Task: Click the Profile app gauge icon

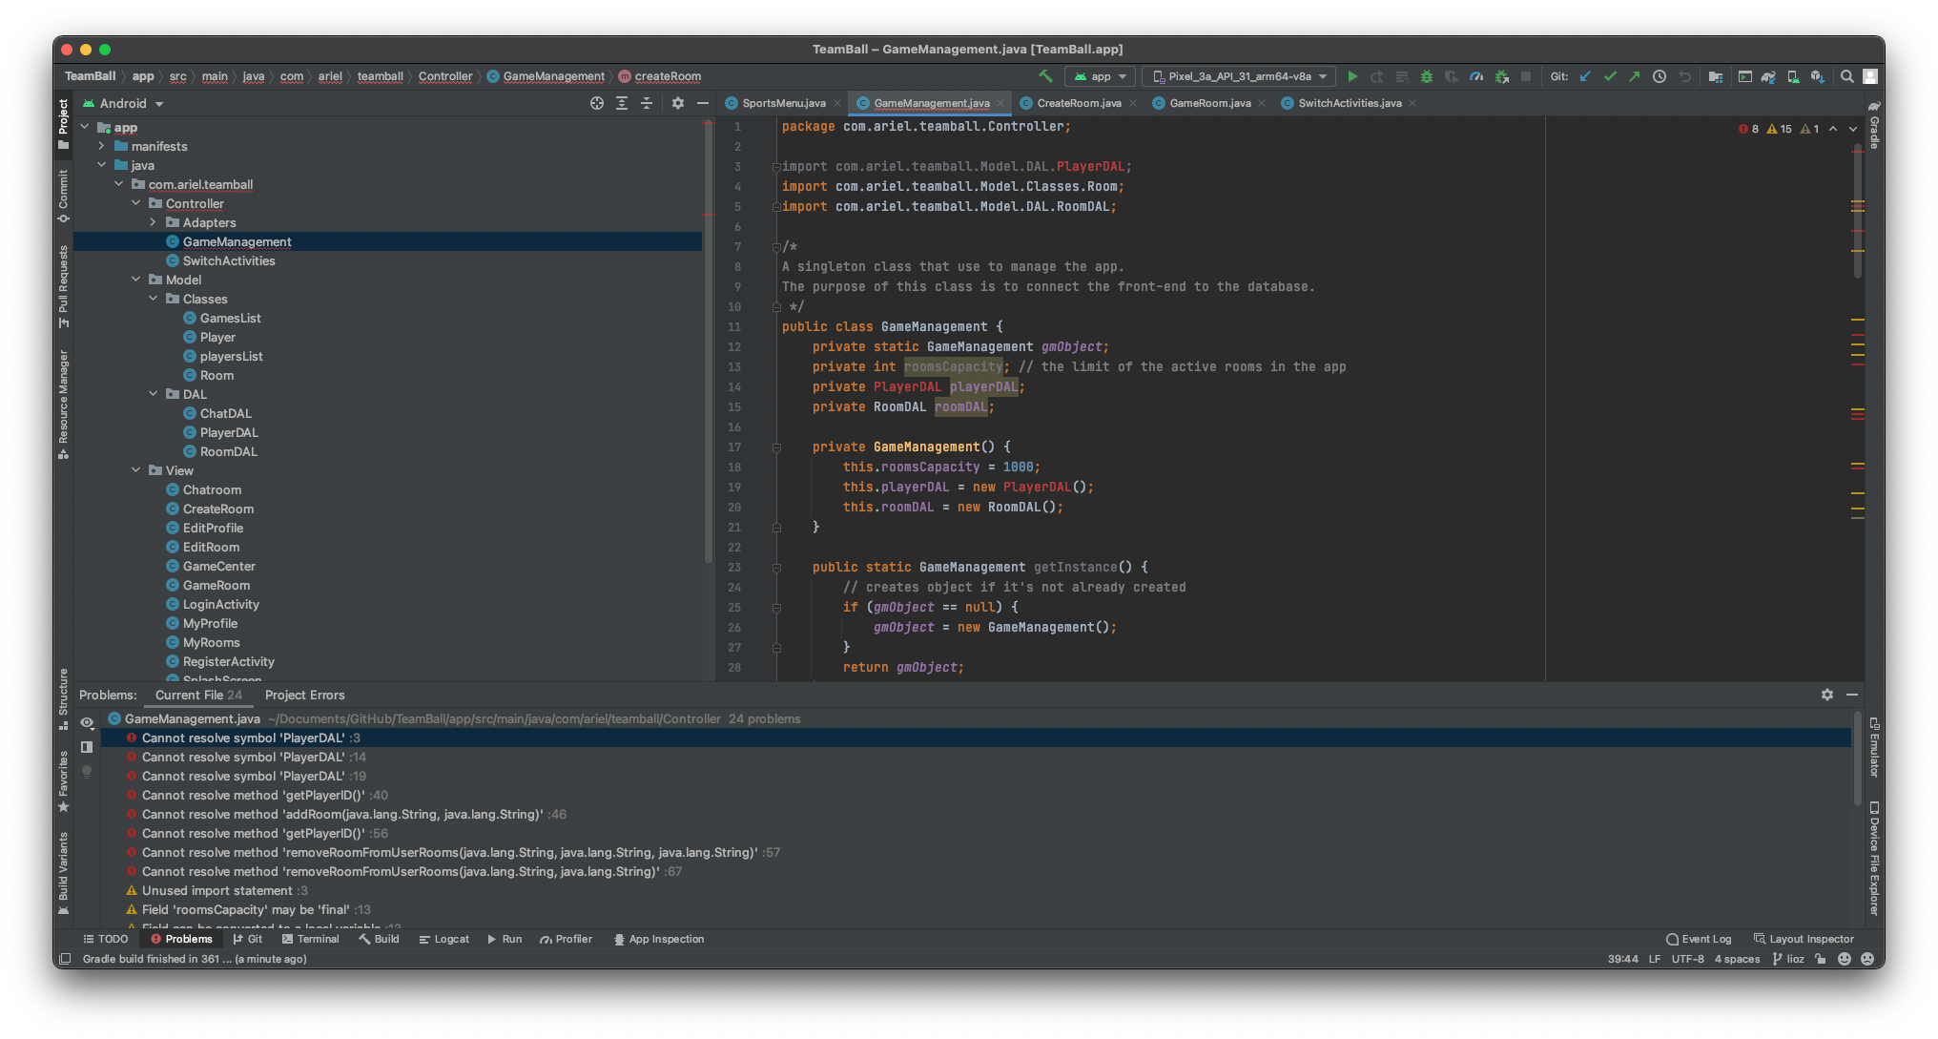Action: (1476, 76)
